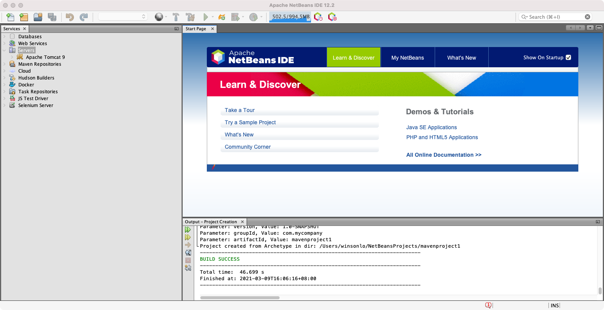Image resolution: width=604 pixels, height=310 pixels.
Task: Click the top Re-run build icon in Output
Action: [x=188, y=230]
